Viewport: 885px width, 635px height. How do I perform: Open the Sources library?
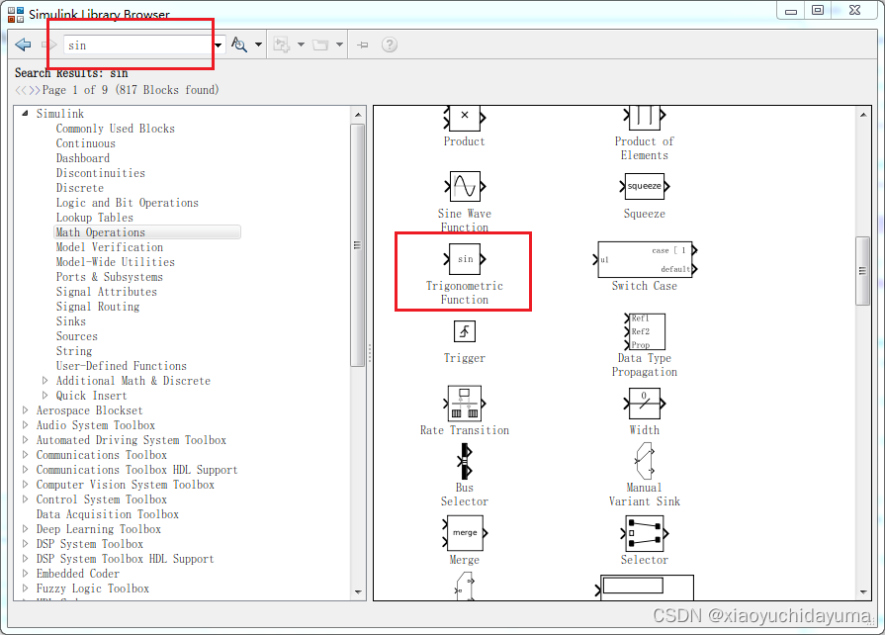pos(77,336)
